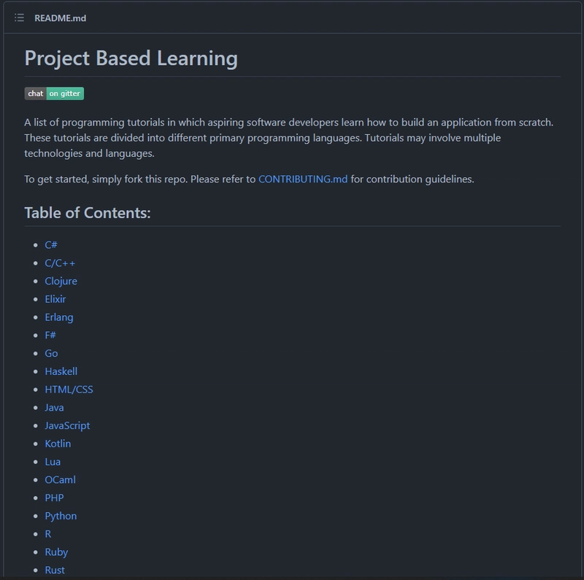This screenshot has width=584, height=580.
Task: Open the C/C++ section link
Action: click(60, 263)
